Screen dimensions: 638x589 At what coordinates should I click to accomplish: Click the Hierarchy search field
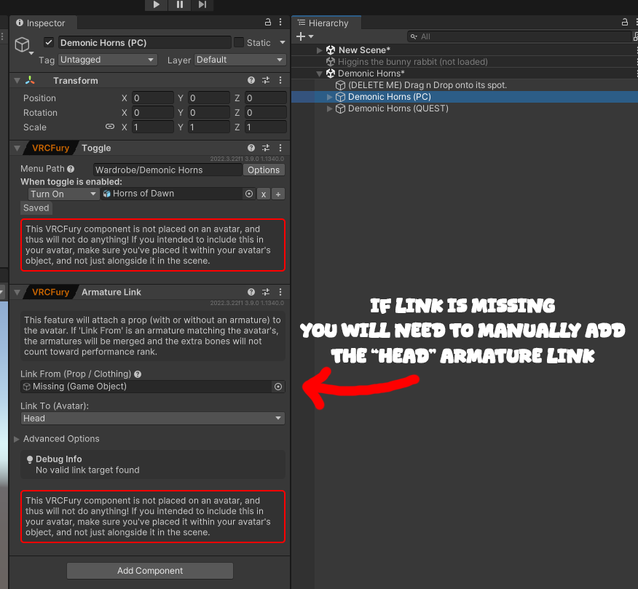click(519, 36)
